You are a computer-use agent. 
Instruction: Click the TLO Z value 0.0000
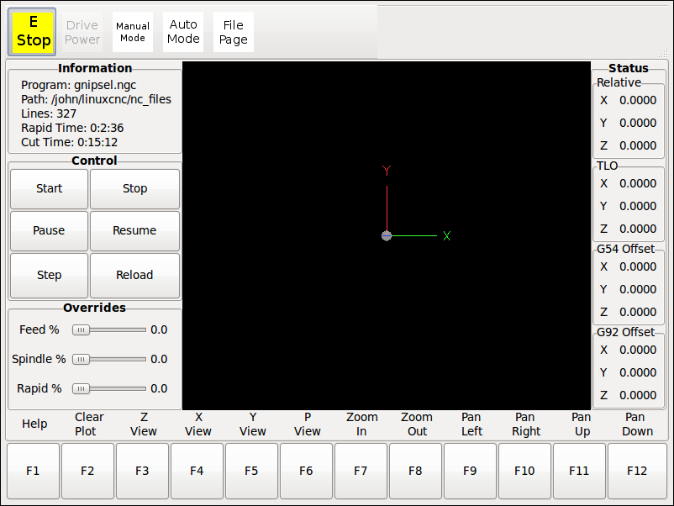point(638,229)
